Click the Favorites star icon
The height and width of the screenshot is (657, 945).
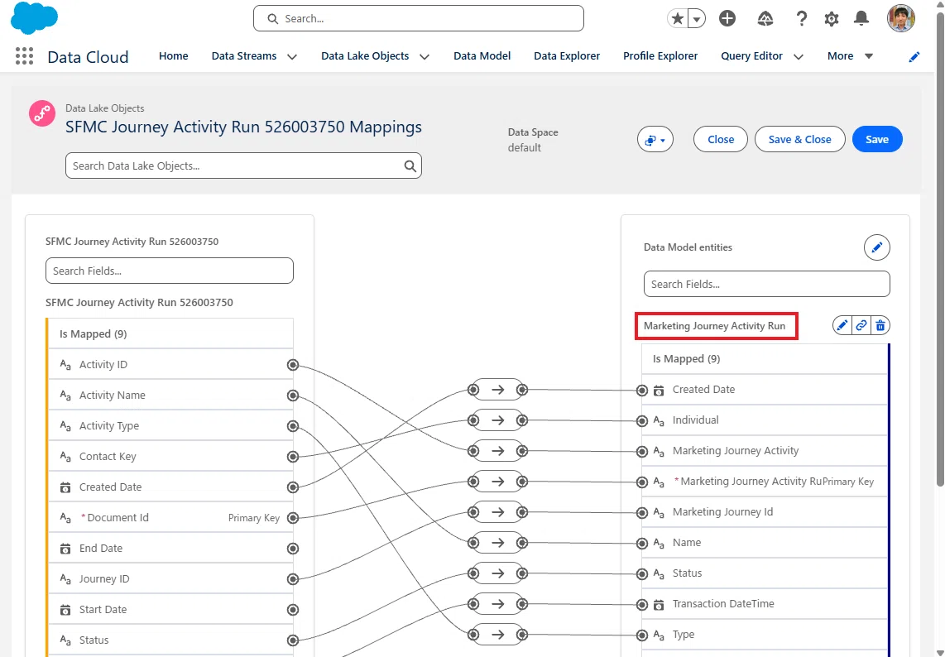[678, 19]
